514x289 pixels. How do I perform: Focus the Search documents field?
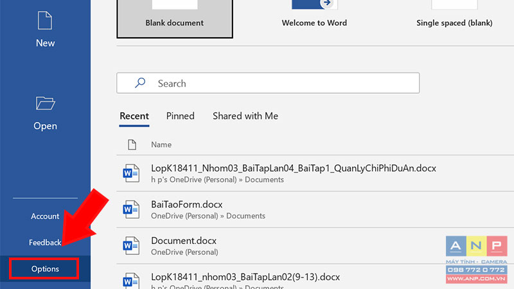tap(268, 83)
